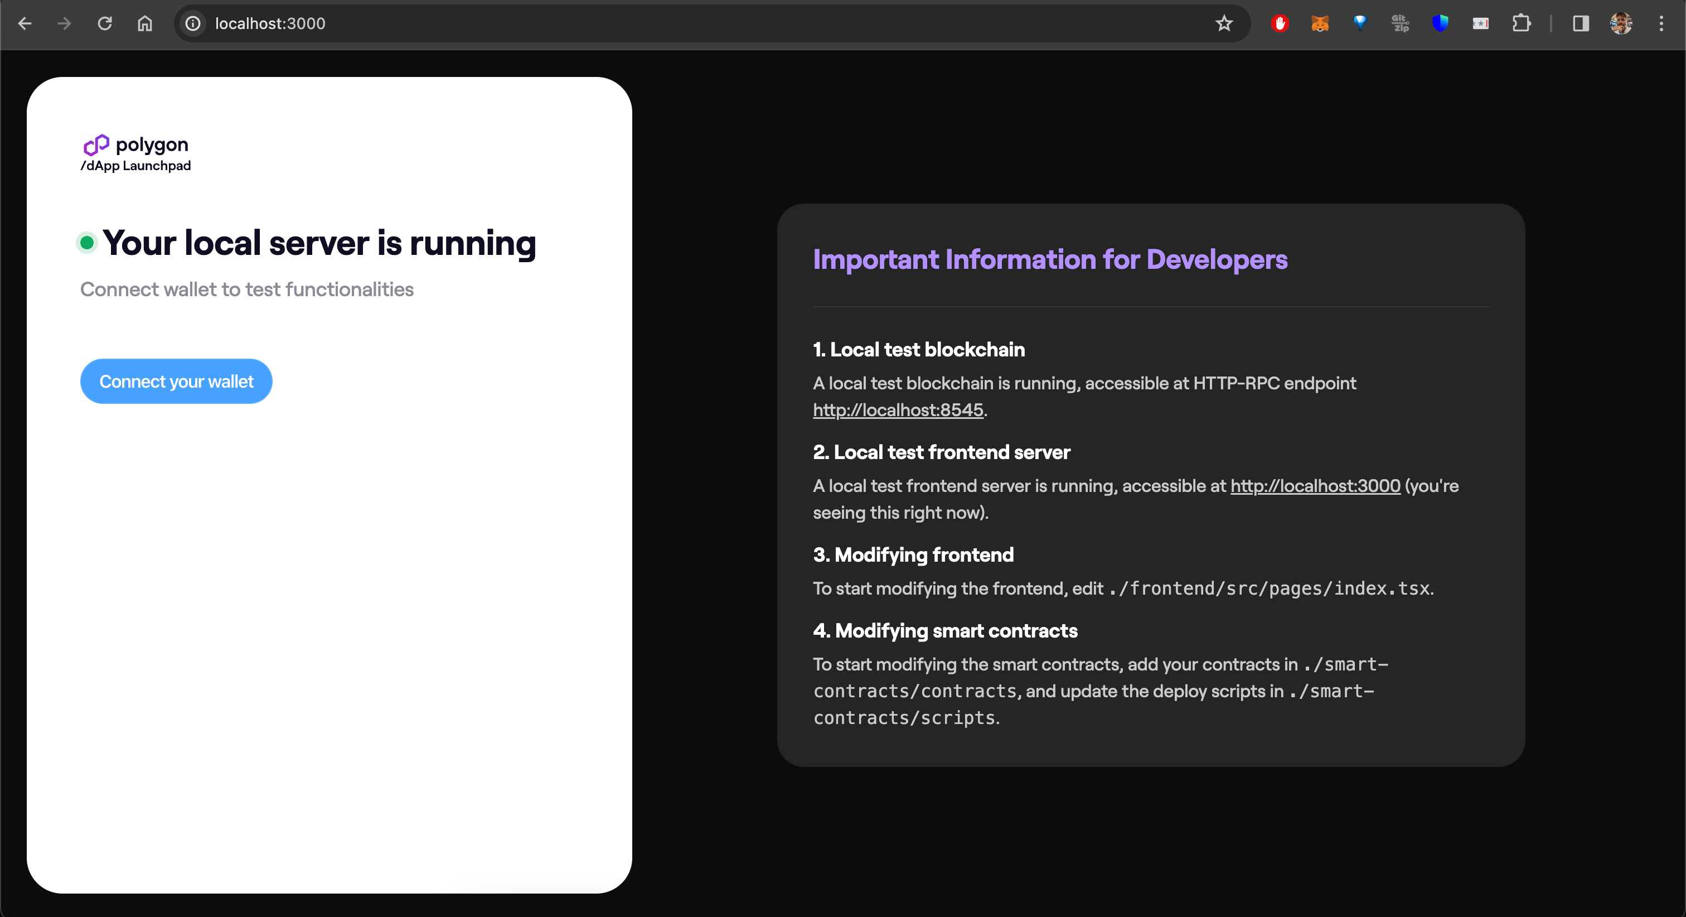Open the password manager extension icon

tap(1481, 23)
